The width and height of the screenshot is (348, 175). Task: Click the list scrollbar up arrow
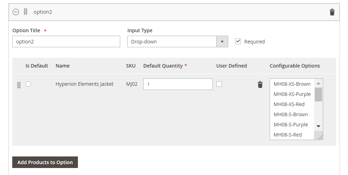318,83
